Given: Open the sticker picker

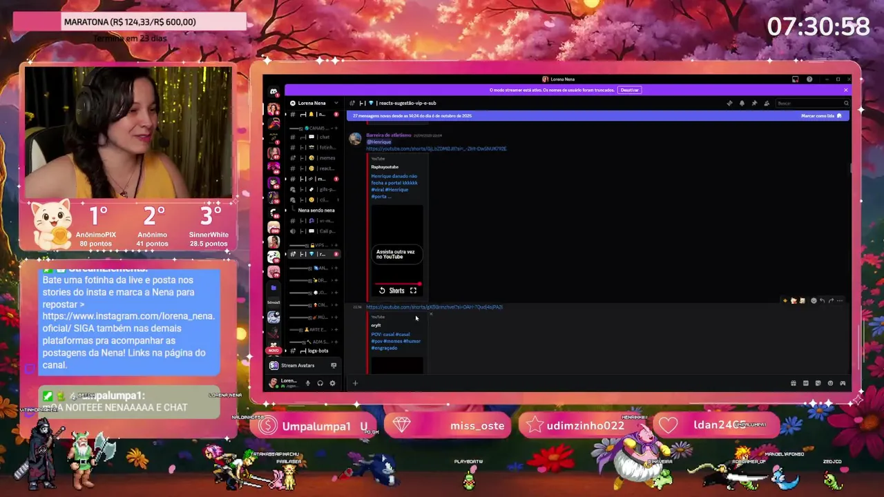Looking at the screenshot, I should click(818, 383).
